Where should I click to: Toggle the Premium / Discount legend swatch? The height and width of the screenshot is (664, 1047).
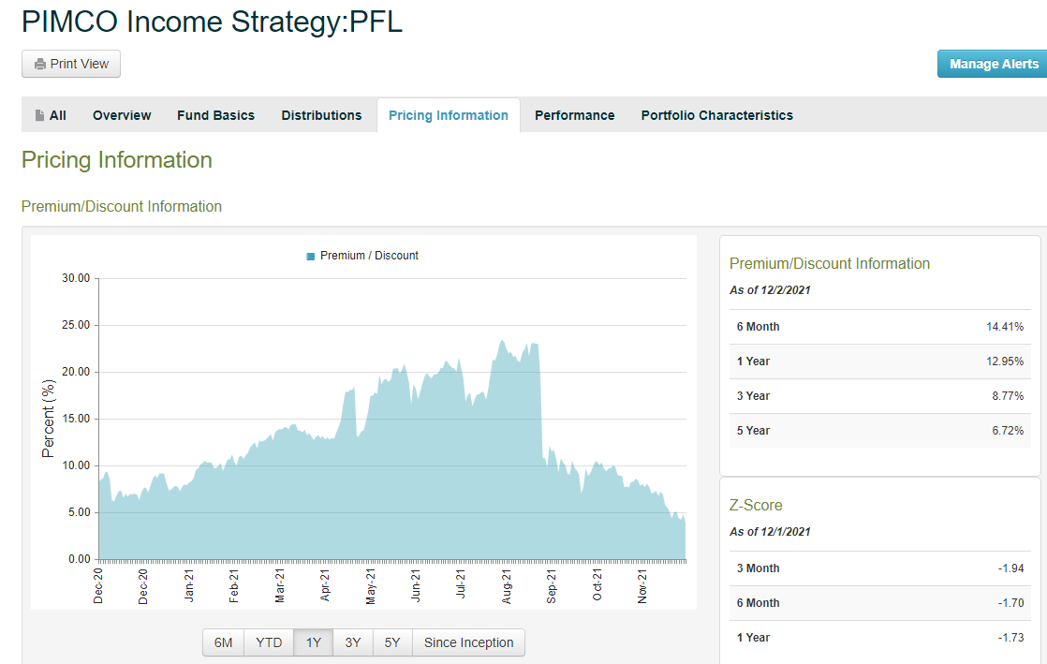click(311, 257)
